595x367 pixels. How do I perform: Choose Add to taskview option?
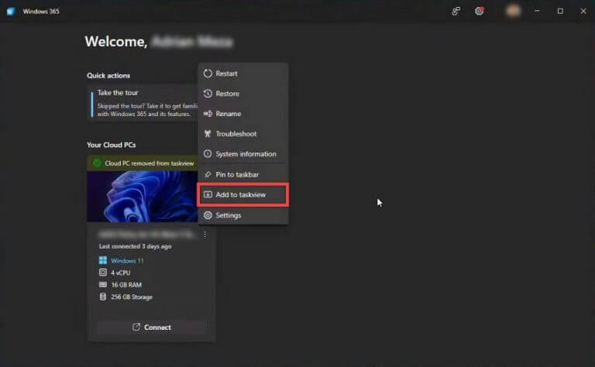tap(242, 194)
